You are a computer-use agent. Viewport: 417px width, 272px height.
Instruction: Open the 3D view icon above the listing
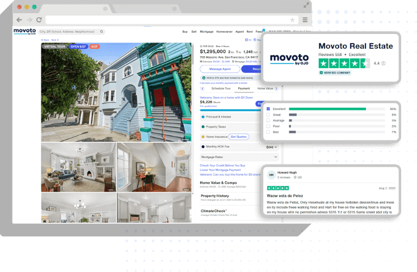248,40
